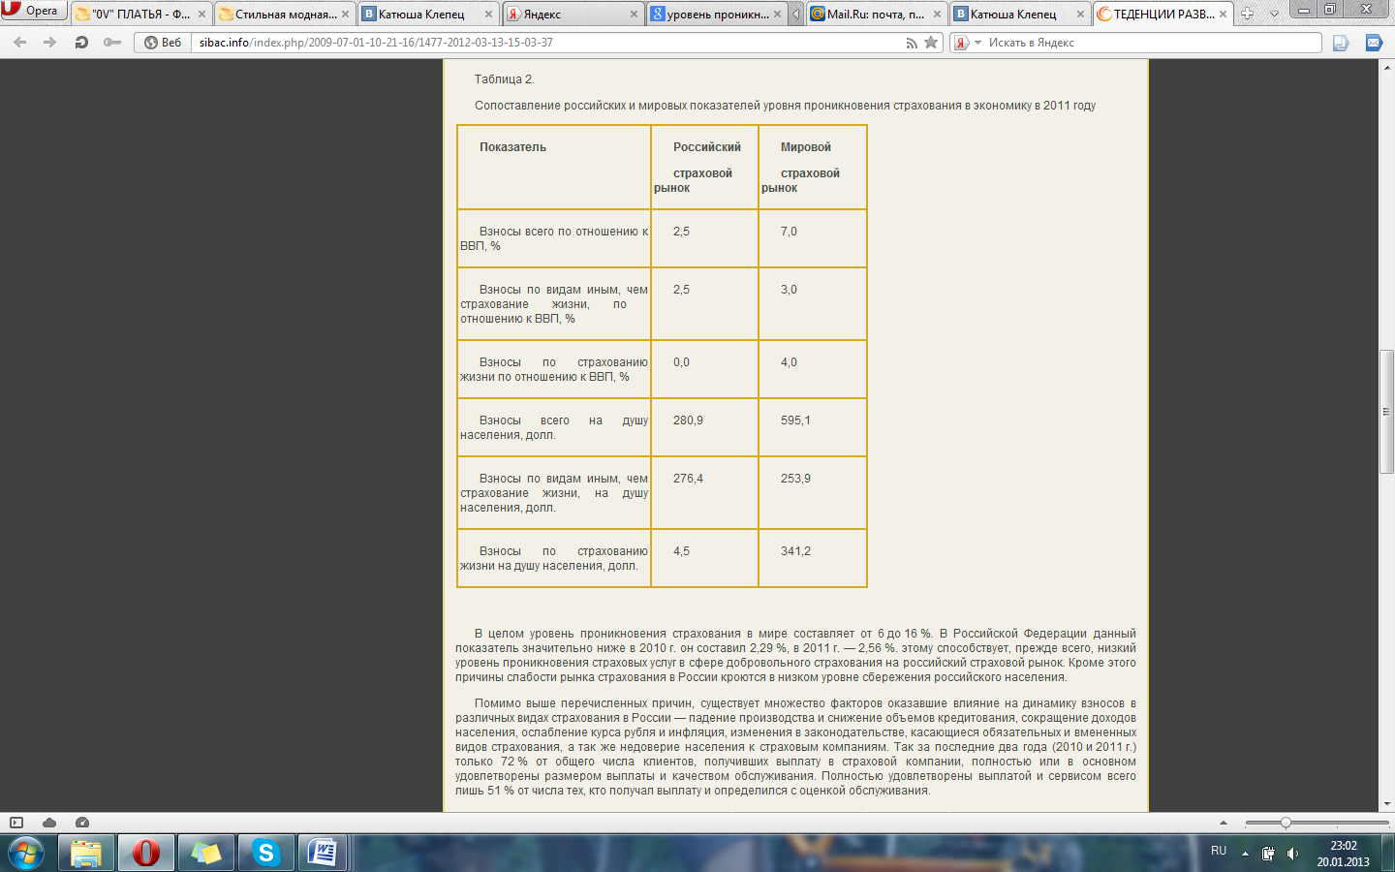This screenshot has width=1395, height=872.
Task: Close the Mail.Ru tab
Action: (937, 15)
